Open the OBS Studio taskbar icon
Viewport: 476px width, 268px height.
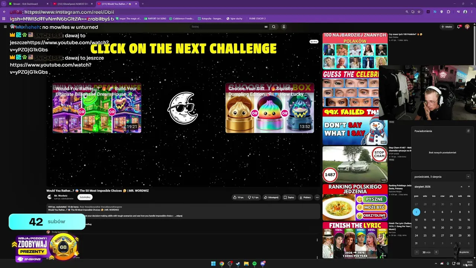click(x=230, y=264)
